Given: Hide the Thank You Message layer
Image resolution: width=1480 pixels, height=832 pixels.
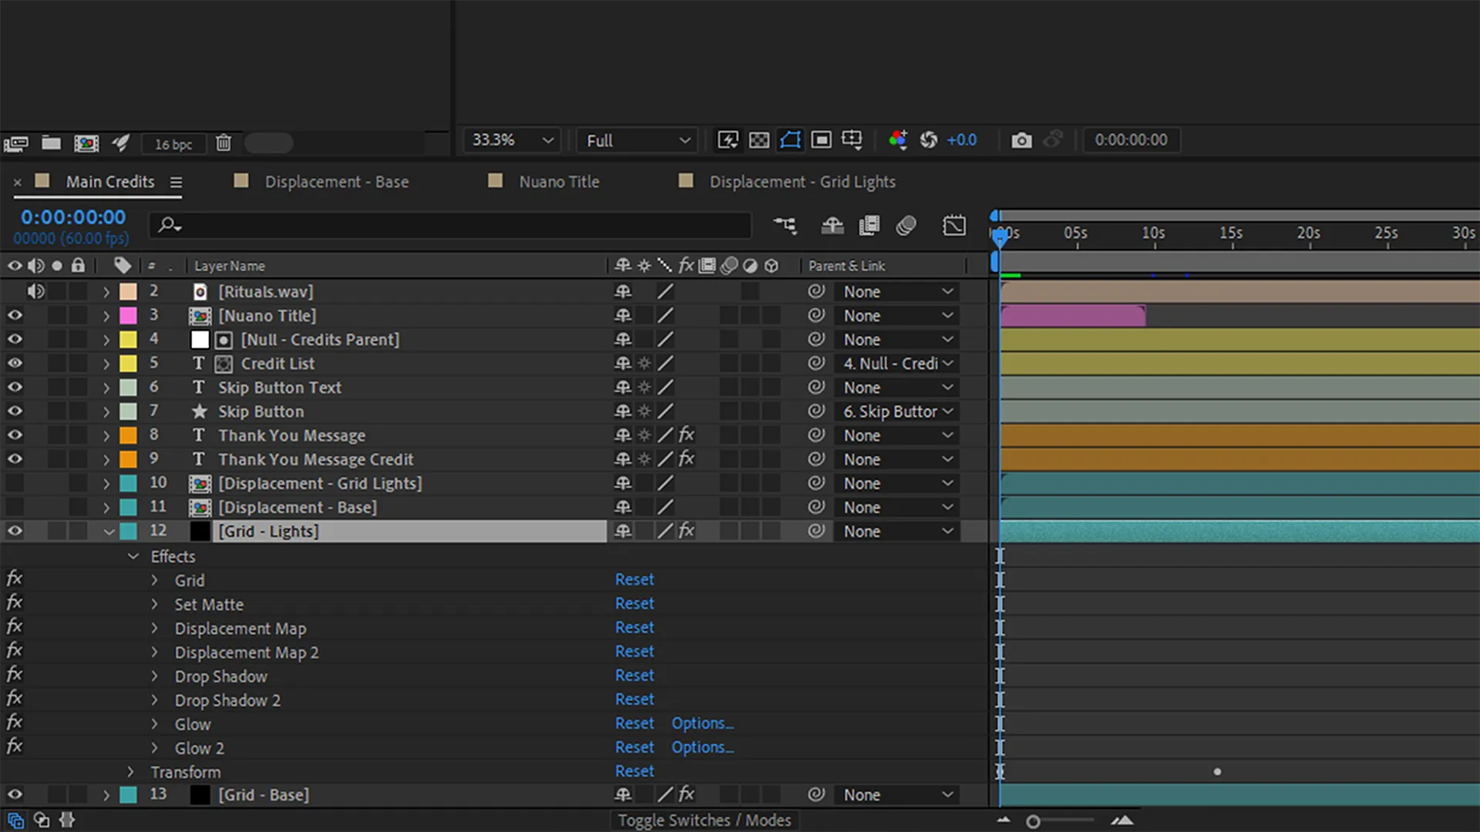Looking at the screenshot, I should 15,434.
